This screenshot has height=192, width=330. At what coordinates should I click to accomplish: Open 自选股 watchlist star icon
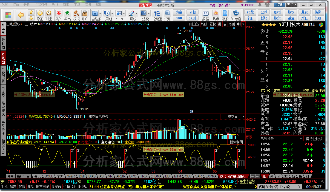tap(95, 13)
